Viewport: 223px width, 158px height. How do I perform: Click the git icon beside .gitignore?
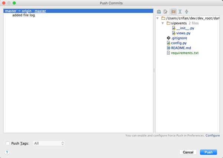(168, 38)
